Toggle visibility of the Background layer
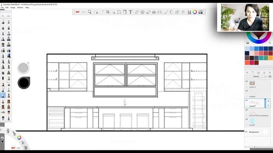Screen dimensions: 273x153 pos(247,132)
